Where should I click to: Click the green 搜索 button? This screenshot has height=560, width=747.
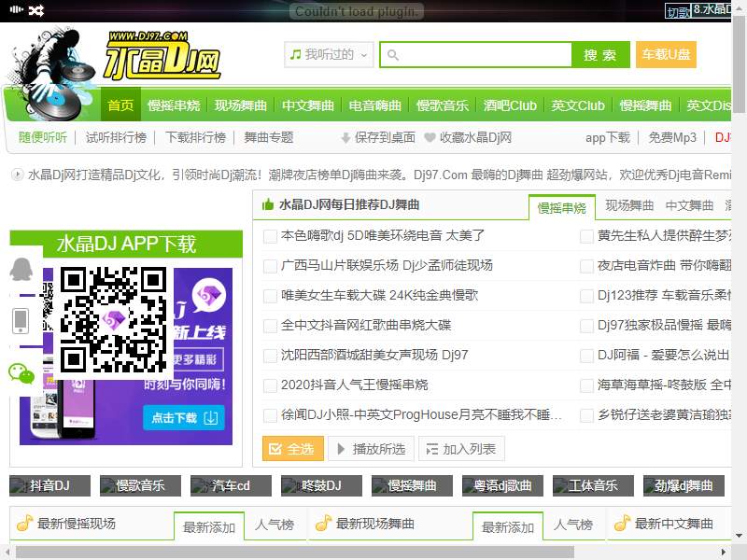pyautogui.click(x=600, y=55)
